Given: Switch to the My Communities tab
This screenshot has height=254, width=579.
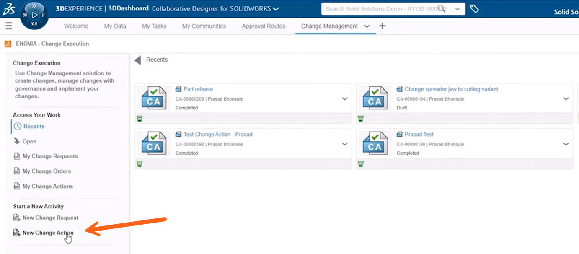Looking at the screenshot, I should pyautogui.click(x=204, y=26).
